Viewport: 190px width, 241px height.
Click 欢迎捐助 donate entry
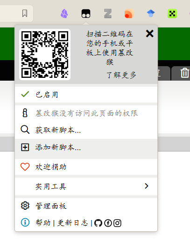(86, 167)
